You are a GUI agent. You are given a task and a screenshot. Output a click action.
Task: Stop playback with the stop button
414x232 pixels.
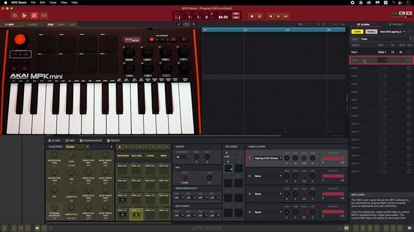point(270,16)
